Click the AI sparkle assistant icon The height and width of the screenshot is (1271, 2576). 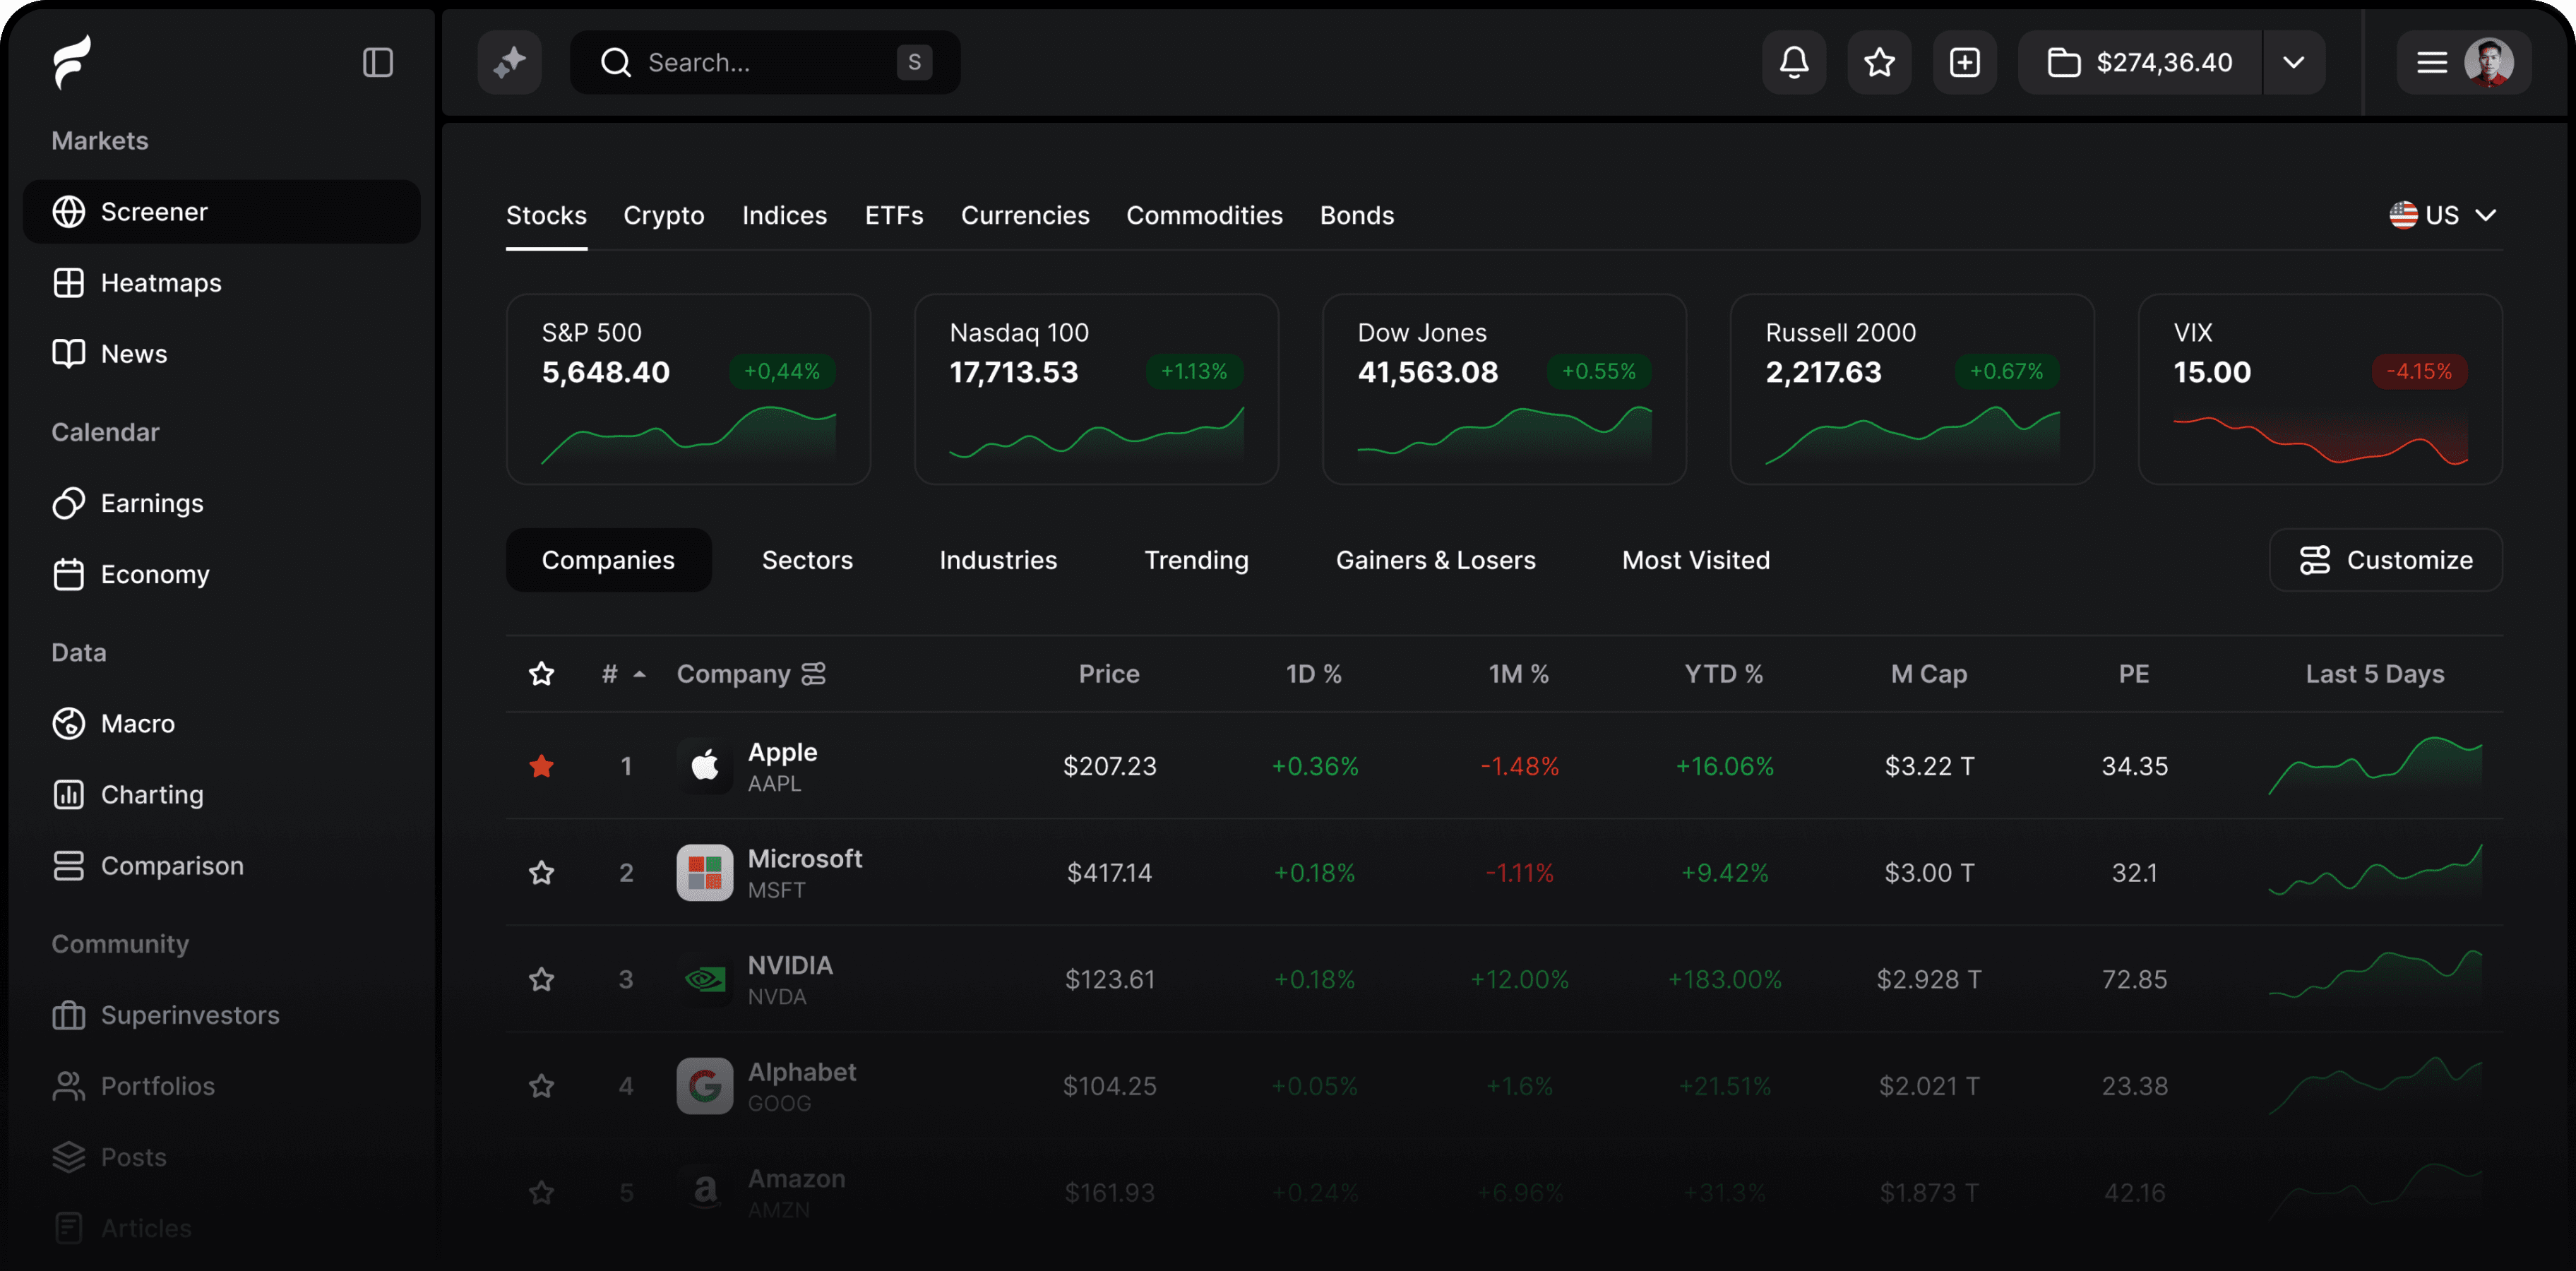click(509, 62)
